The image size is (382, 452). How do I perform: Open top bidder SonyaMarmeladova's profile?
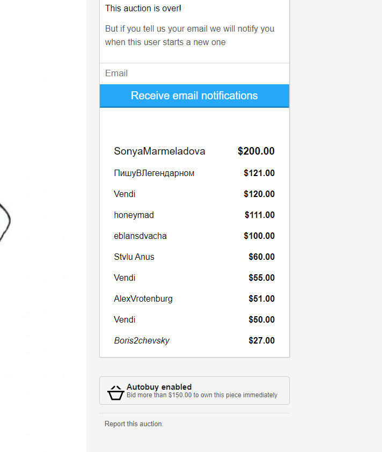pos(159,151)
